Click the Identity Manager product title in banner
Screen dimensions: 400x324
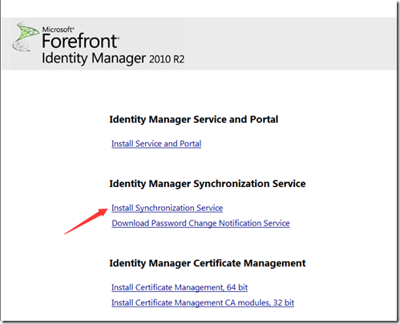click(x=94, y=59)
